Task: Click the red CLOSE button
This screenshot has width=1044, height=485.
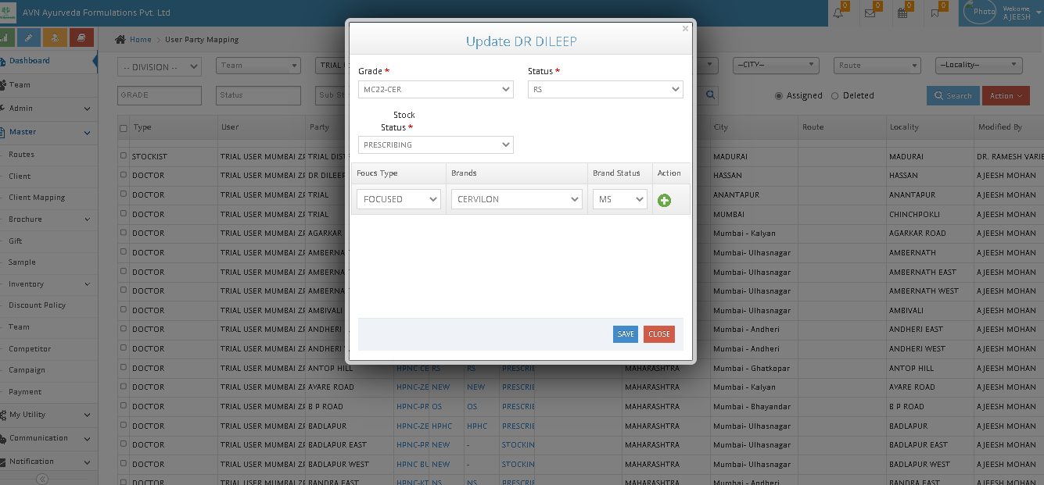Action: (658, 334)
